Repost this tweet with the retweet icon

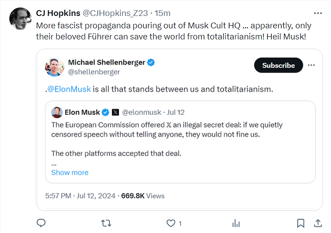pos(106,223)
